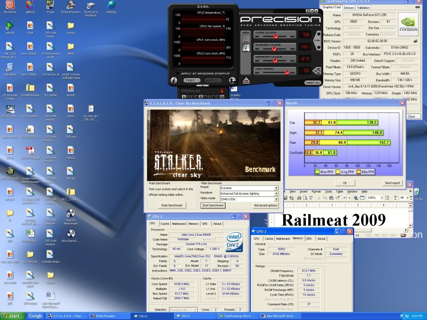Open the SPD tab in right CPU-Z window
The image size is (427, 320).
(309, 239)
